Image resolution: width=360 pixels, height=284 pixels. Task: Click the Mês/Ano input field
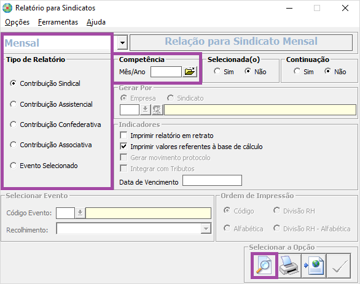[x=166, y=72]
